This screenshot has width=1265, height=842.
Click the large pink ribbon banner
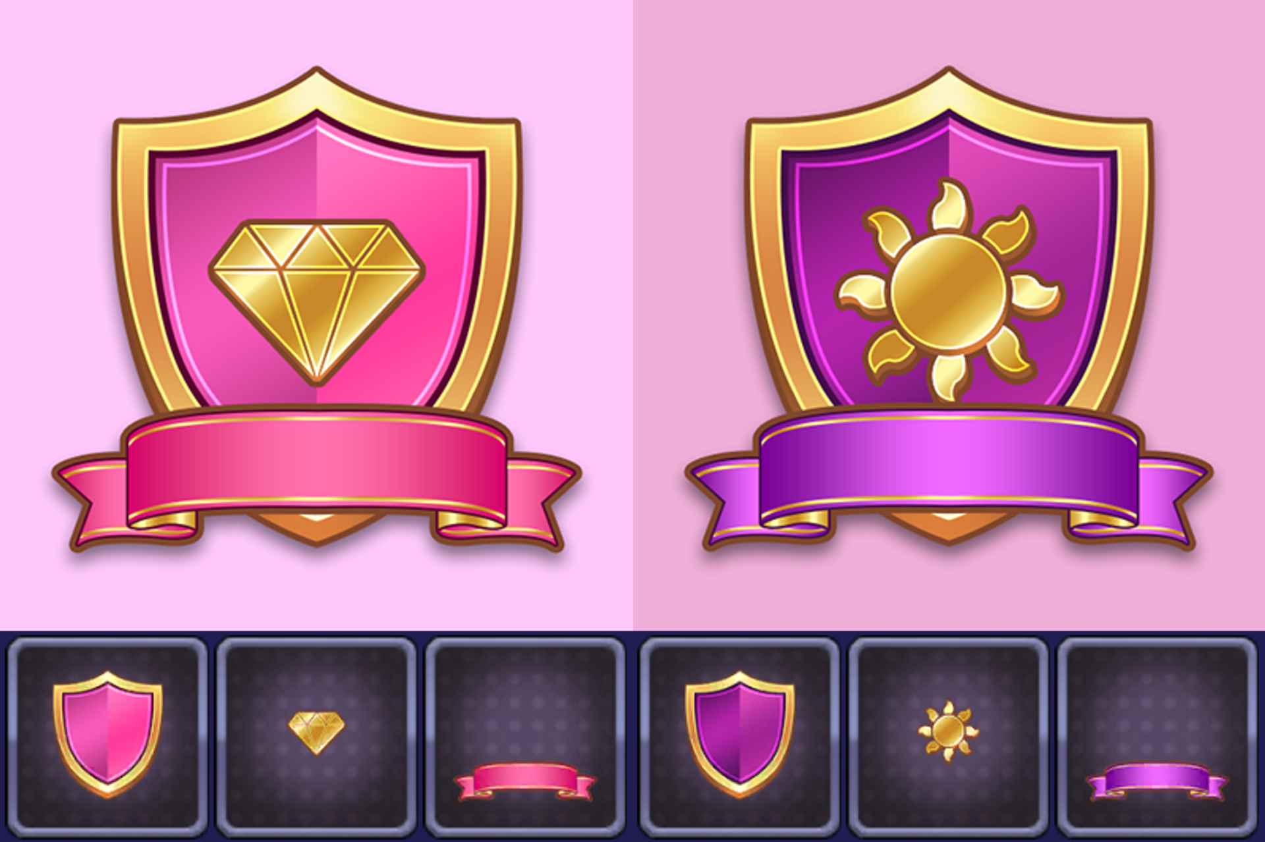point(317,468)
